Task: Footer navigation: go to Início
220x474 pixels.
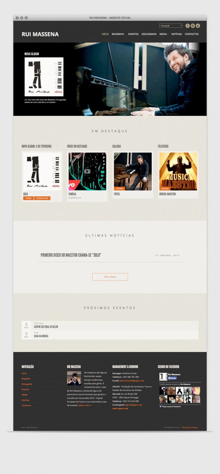Action: click(24, 373)
